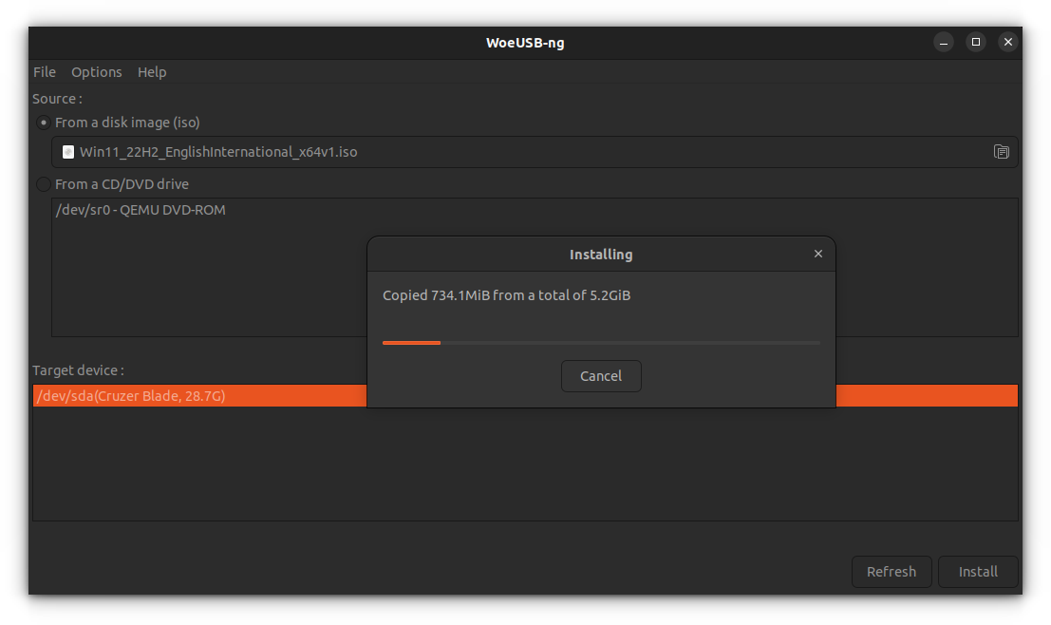Image resolution: width=1051 pixels, height=625 pixels.
Task: Cancel the installation in progress
Action: pyautogui.click(x=601, y=376)
